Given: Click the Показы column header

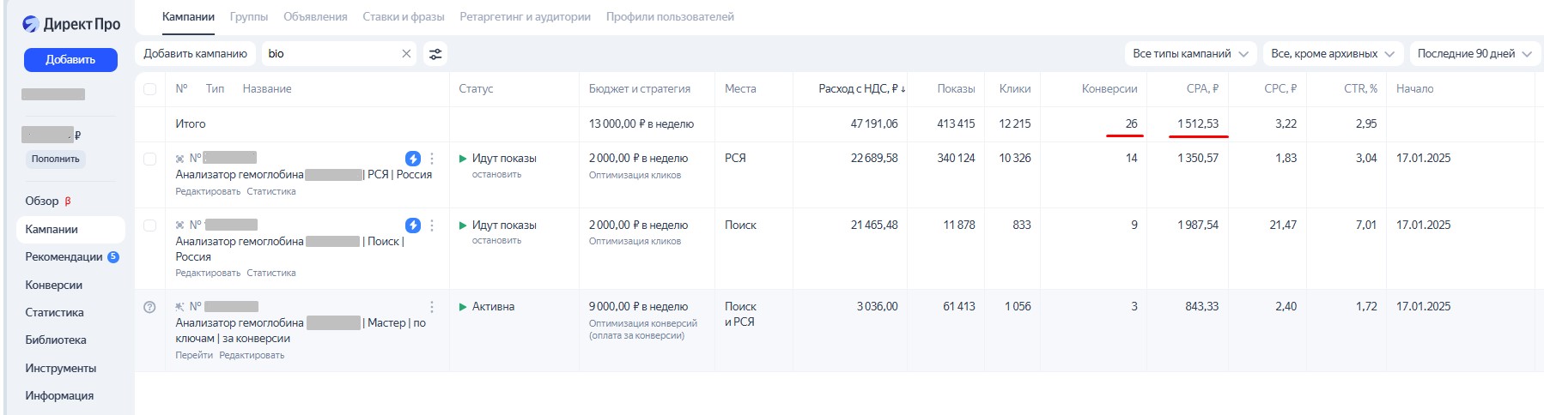Looking at the screenshot, I should [x=956, y=89].
